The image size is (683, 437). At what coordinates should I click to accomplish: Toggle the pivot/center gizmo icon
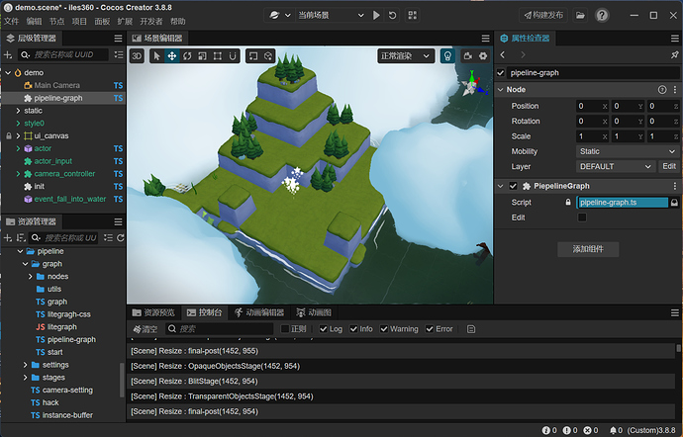[253, 55]
